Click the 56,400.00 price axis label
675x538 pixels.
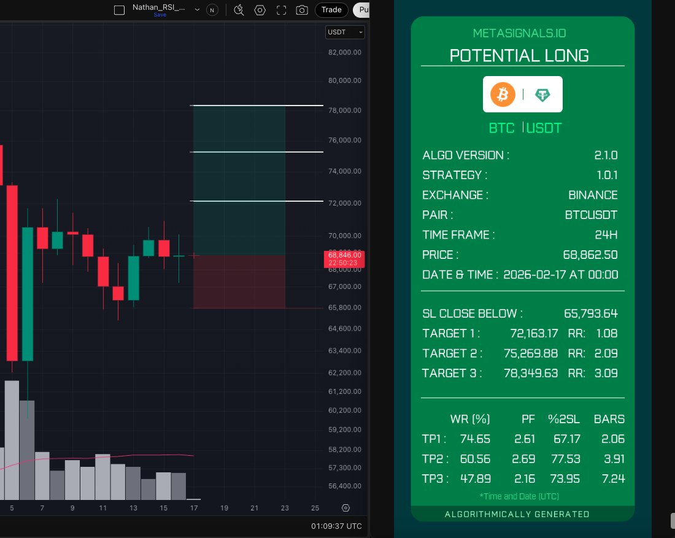coord(345,486)
